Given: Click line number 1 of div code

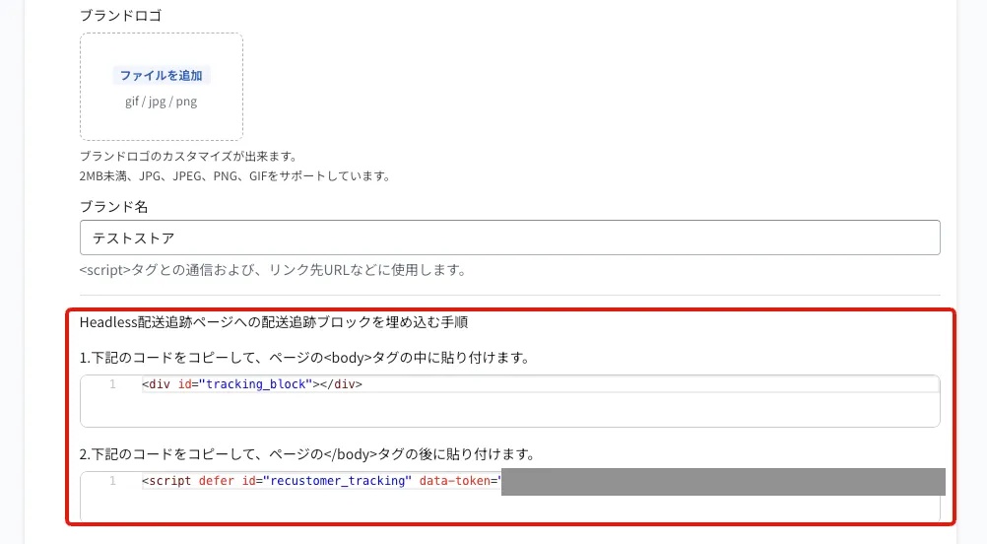Looking at the screenshot, I should (x=112, y=384).
